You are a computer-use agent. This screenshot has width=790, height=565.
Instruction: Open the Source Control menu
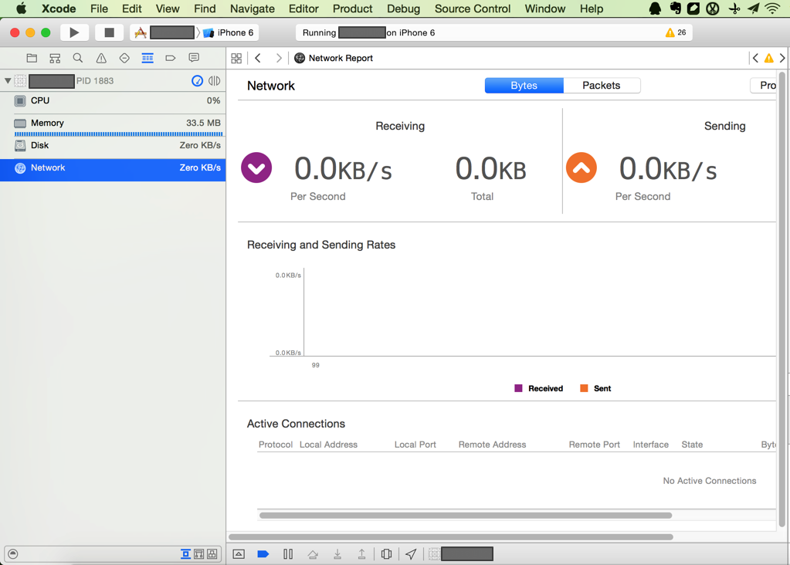pyautogui.click(x=472, y=8)
